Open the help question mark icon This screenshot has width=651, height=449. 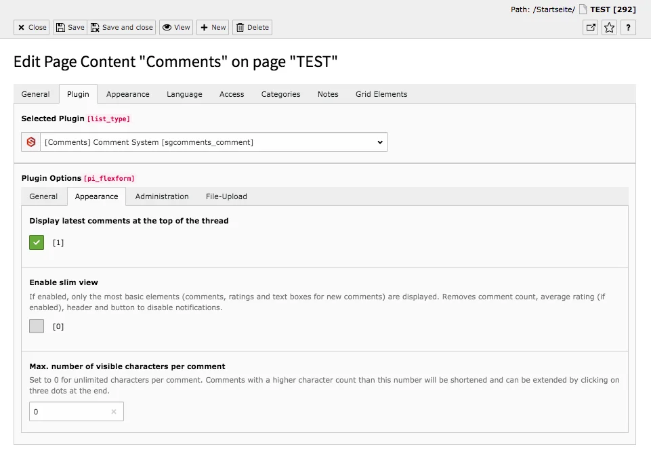click(627, 28)
